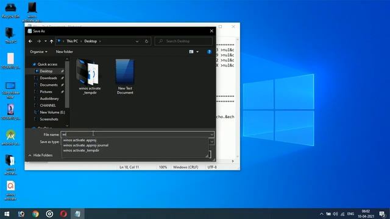390x219 pixels.
Task: Select the New Text Document file
Action: [125, 77]
